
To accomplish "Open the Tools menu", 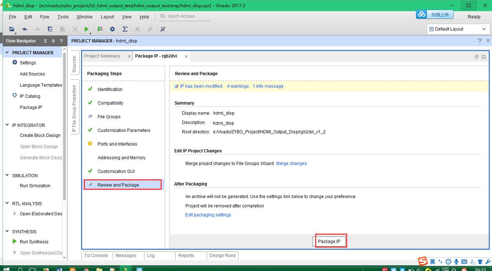I will tap(63, 17).
